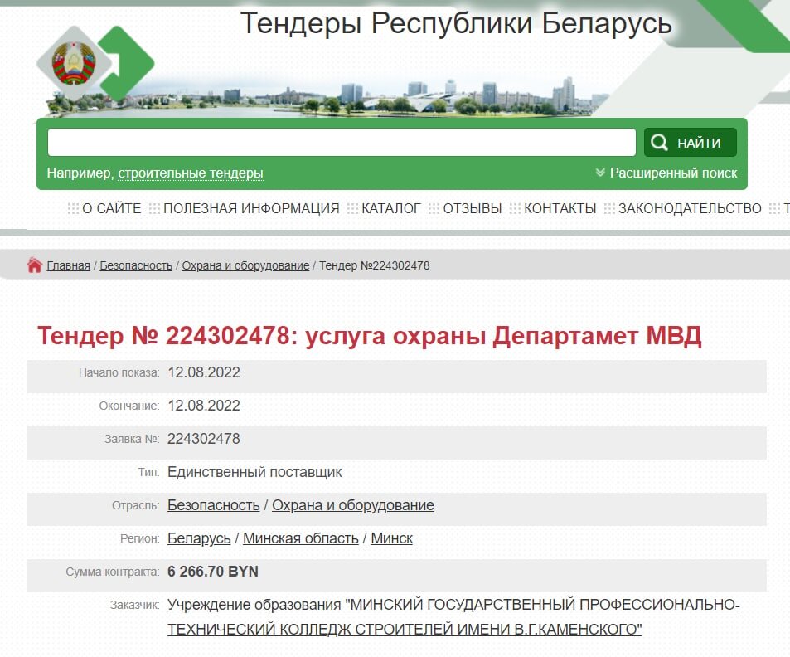This screenshot has width=790, height=657.
Task: Select the Окончание date value
Action: tap(204, 406)
